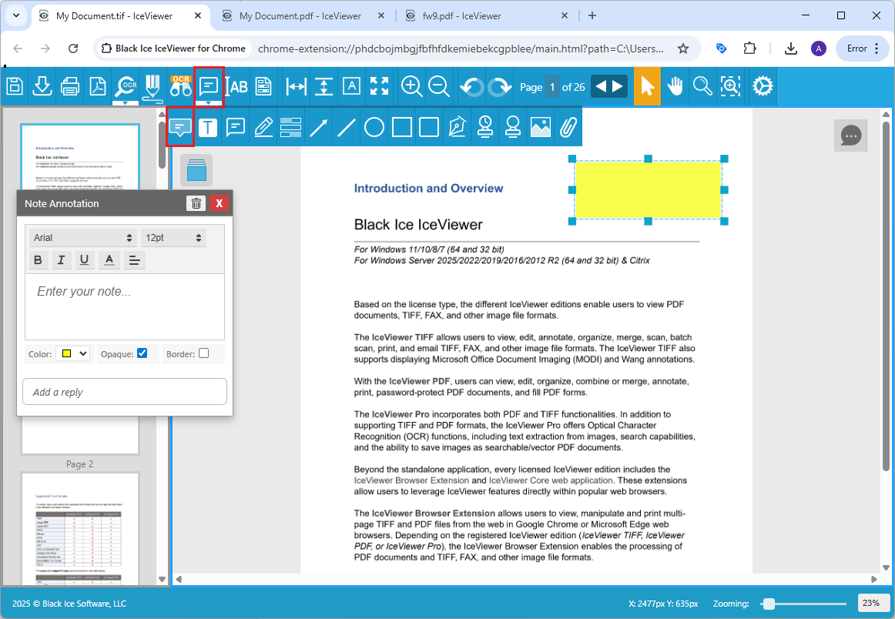Rotate page clockwise
895x619 pixels.
tap(499, 87)
